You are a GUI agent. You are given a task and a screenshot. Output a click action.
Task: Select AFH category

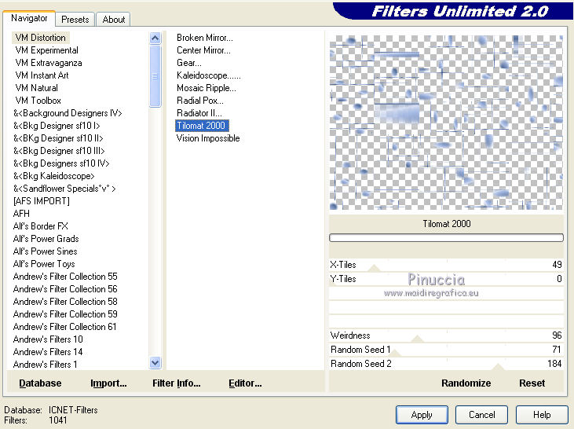(21, 214)
